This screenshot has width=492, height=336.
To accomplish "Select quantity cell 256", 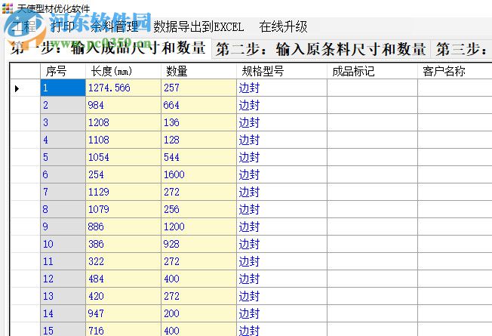I will point(198,209).
